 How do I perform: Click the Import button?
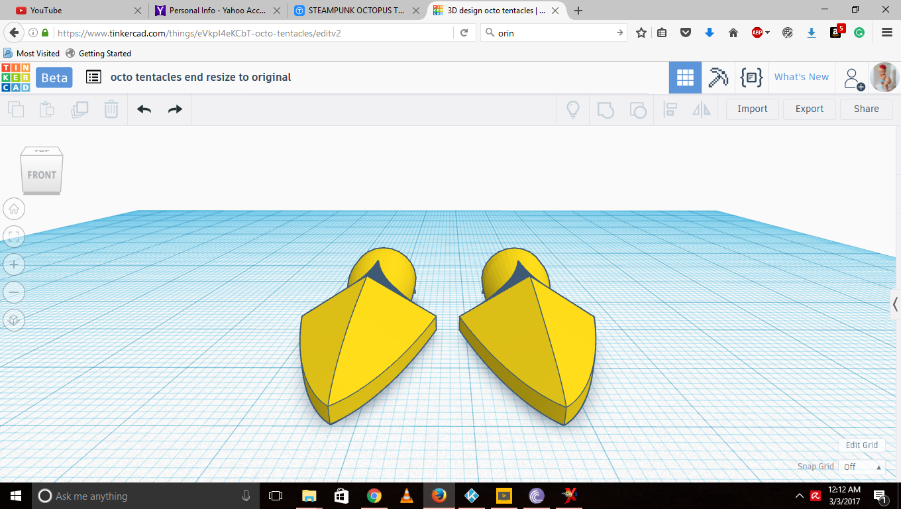point(753,109)
